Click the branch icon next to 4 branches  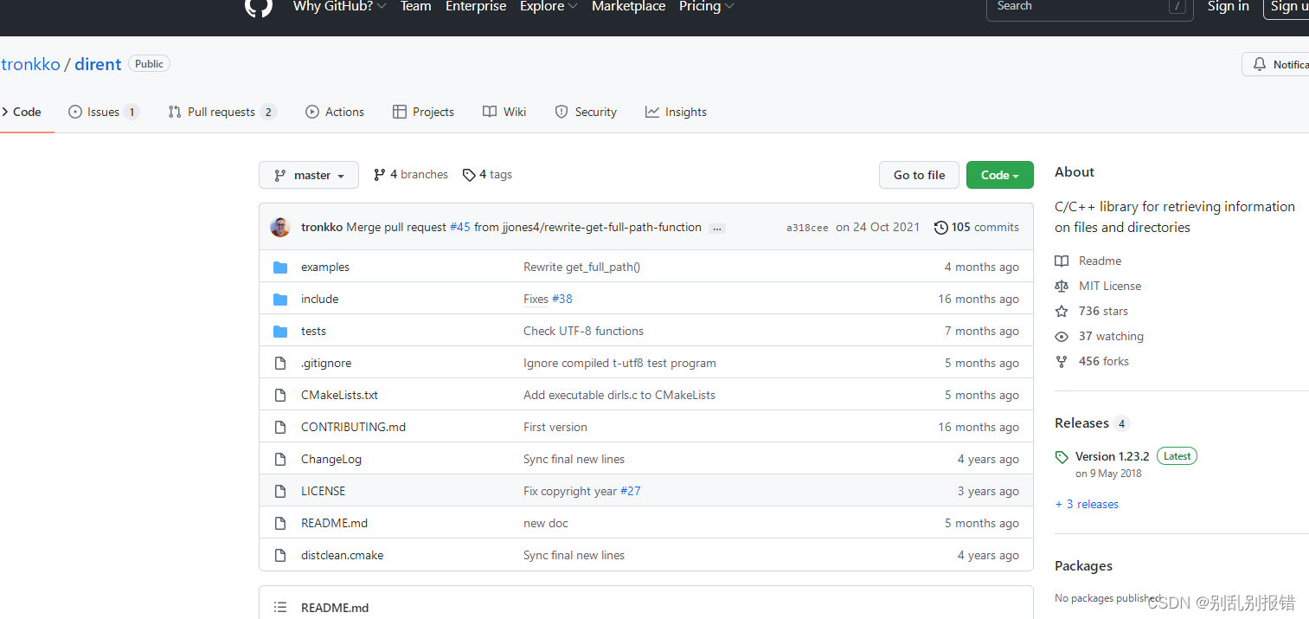(x=380, y=174)
